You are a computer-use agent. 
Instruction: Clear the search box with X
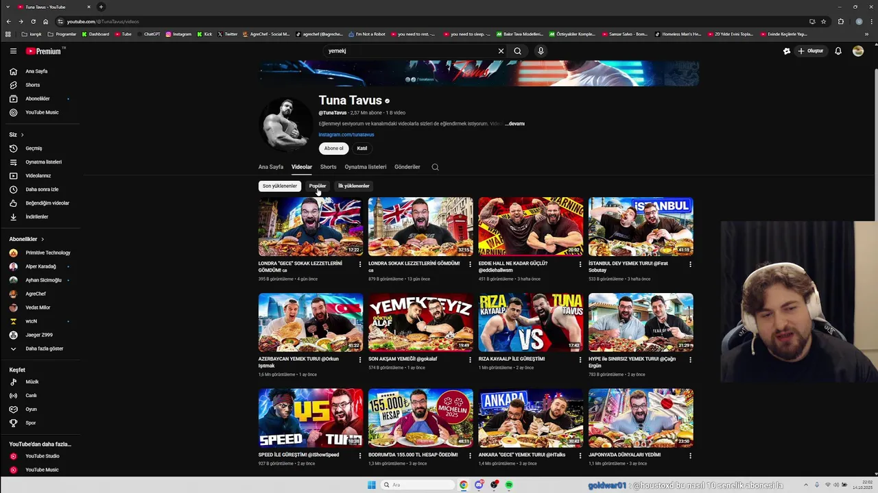point(501,51)
